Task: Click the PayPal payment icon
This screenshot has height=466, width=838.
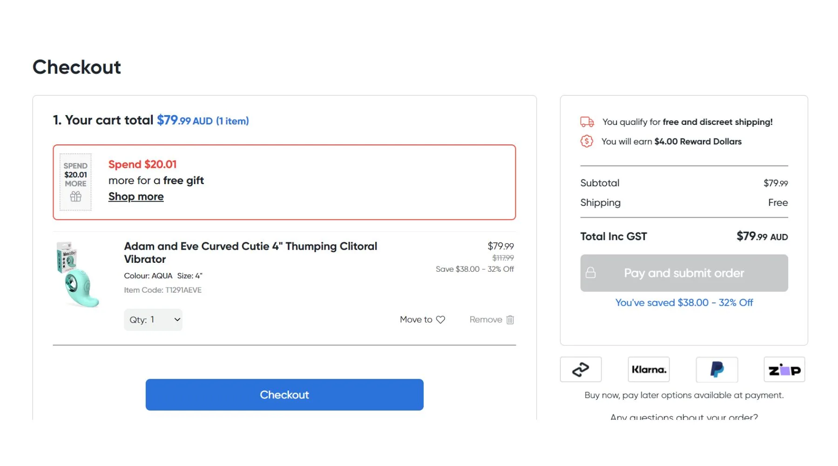Action: click(x=716, y=370)
